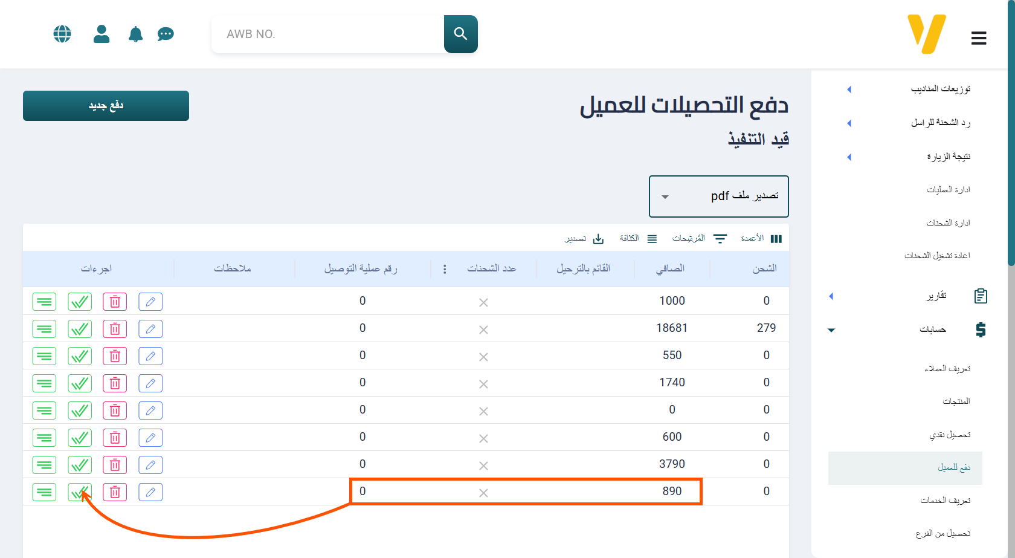
Task: Select تحصيل نقدي in the sidebar
Action: coord(950,435)
